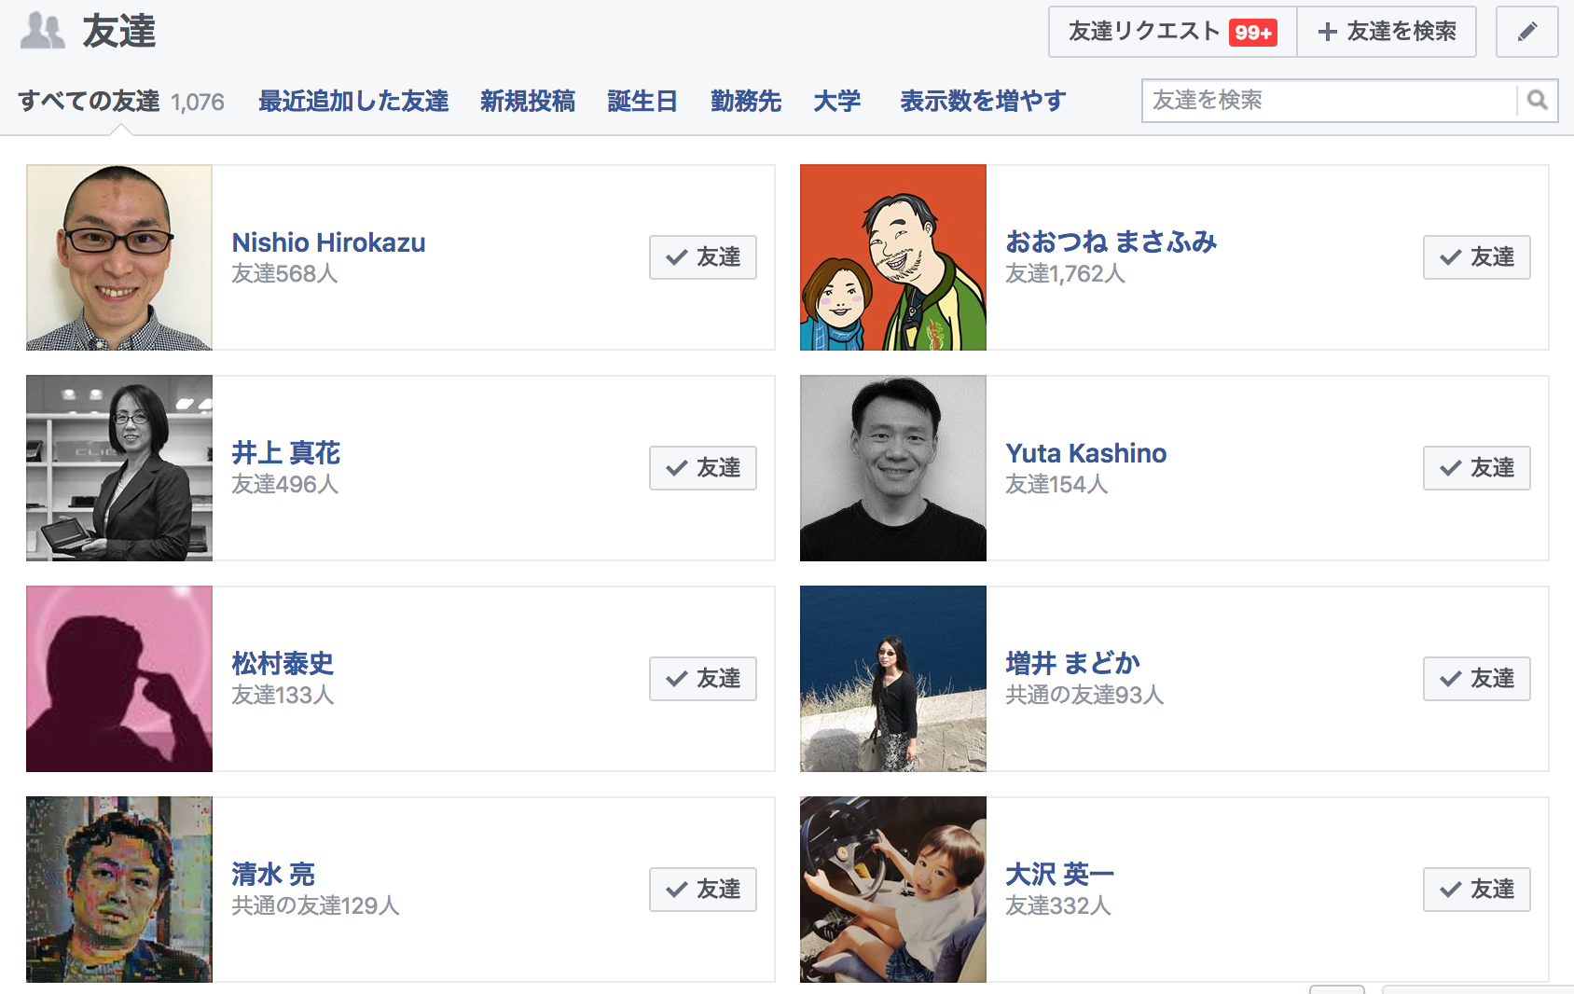
Task: Open 増井 まどか profile photo
Action: [893, 679]
